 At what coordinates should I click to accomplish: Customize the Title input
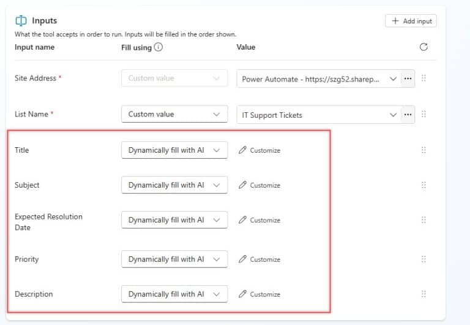click(259, 150)
